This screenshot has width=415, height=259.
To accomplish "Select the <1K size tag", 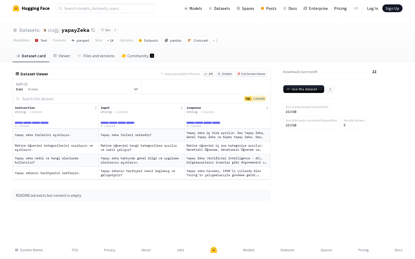I will tap(110, 40).
